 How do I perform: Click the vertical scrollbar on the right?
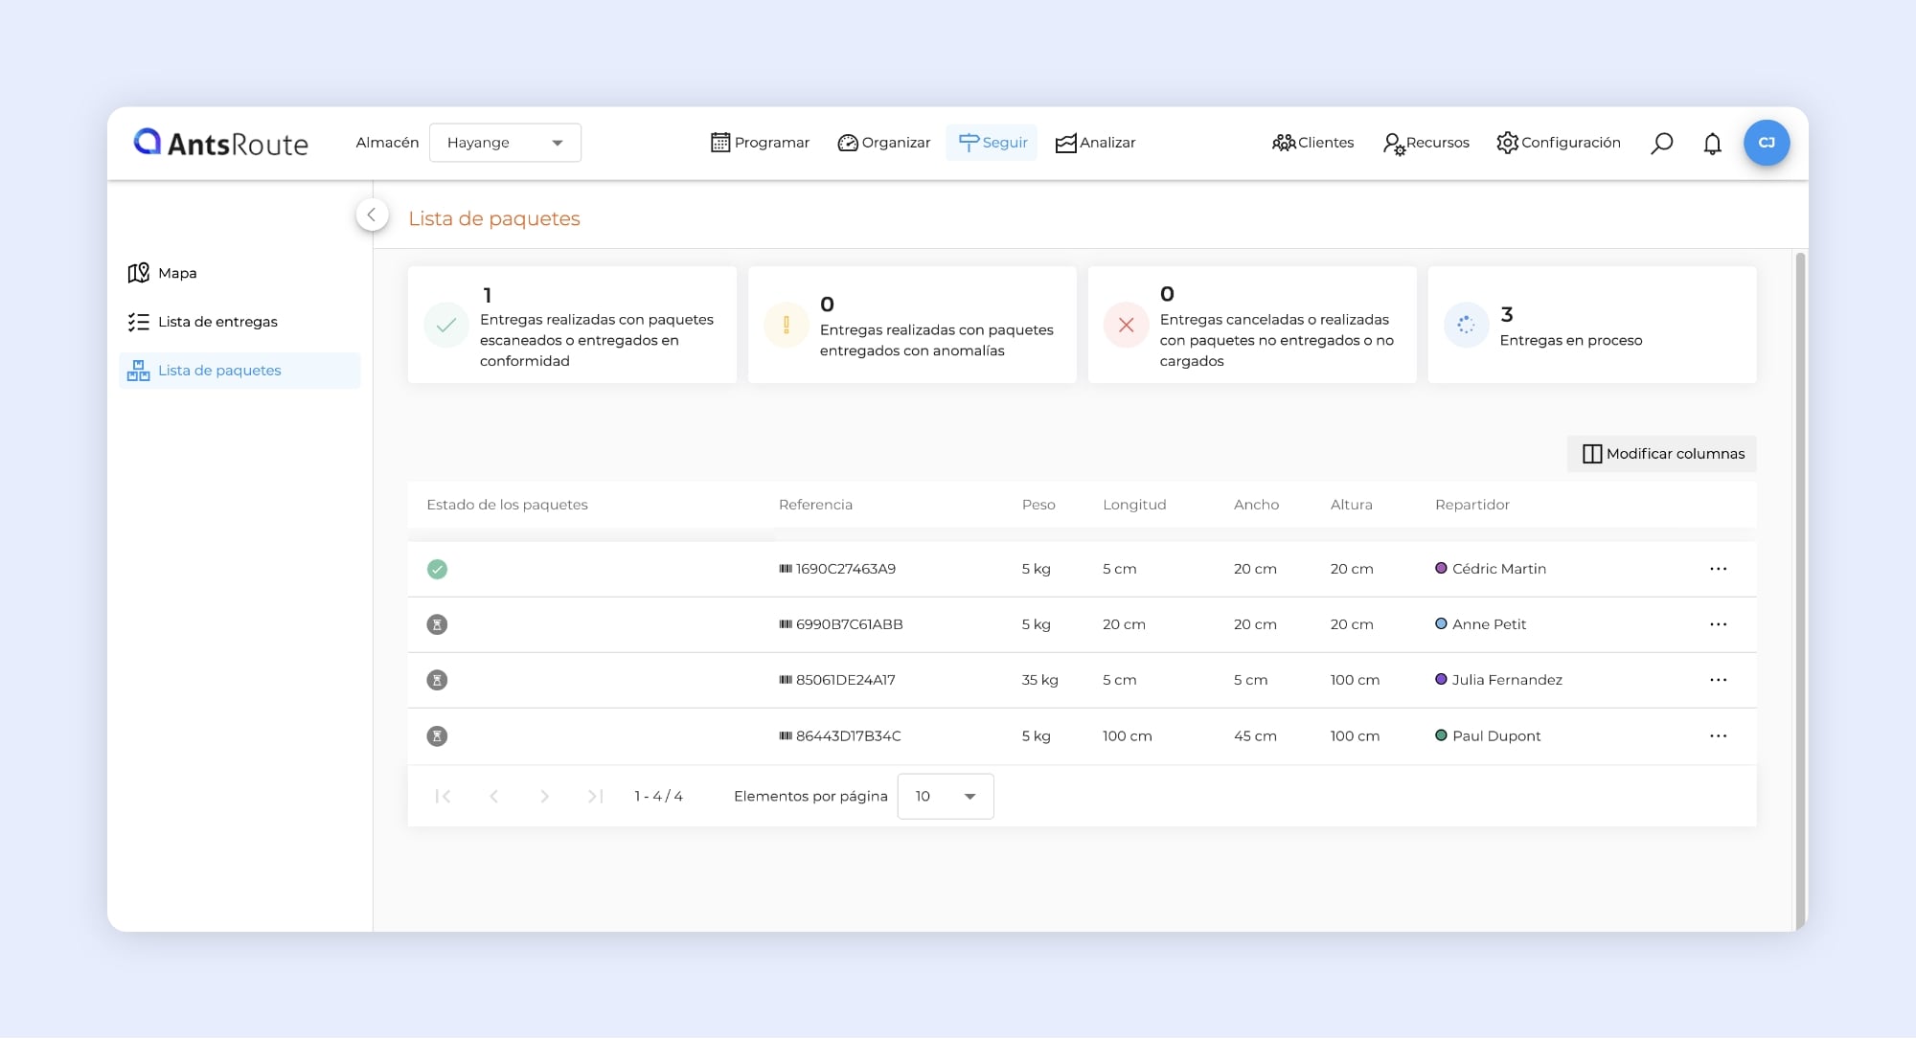pos(1800,575)
